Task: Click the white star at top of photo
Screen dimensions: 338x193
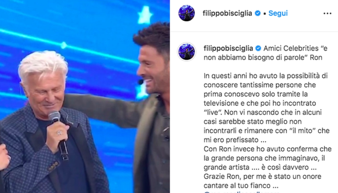Action: click(145, 15)
